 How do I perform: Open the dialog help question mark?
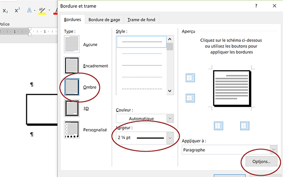coord(256,6)
